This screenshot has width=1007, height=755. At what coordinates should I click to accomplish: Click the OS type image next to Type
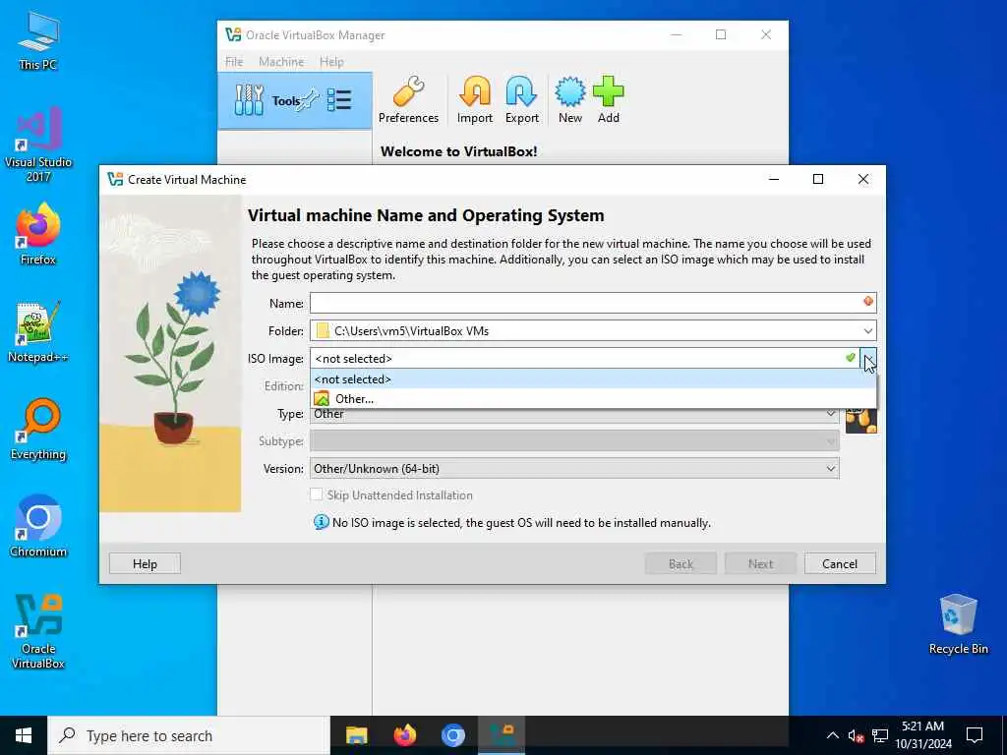point(861,421)
